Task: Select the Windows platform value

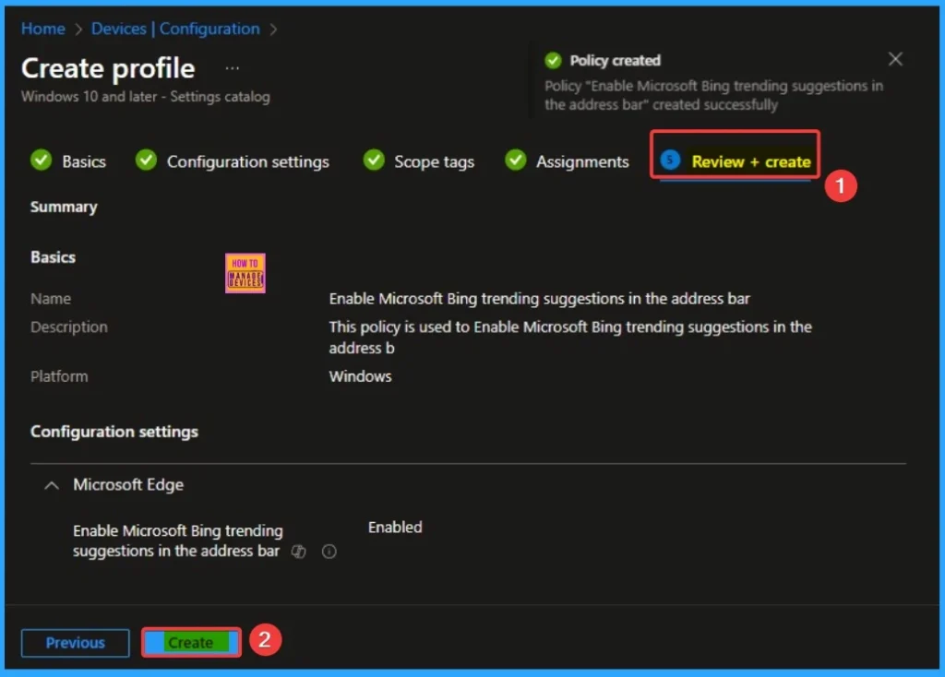Action: [361, 376]
